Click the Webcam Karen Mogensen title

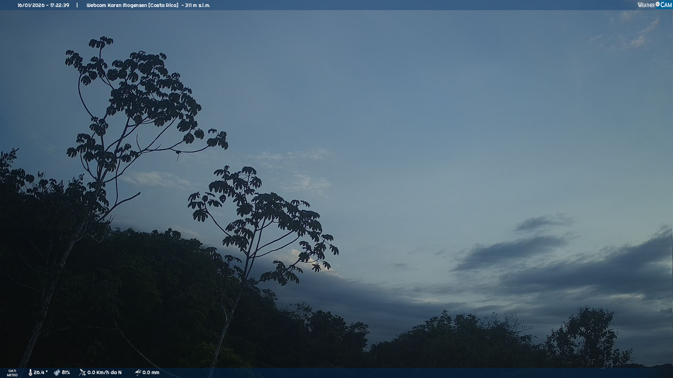116,5
